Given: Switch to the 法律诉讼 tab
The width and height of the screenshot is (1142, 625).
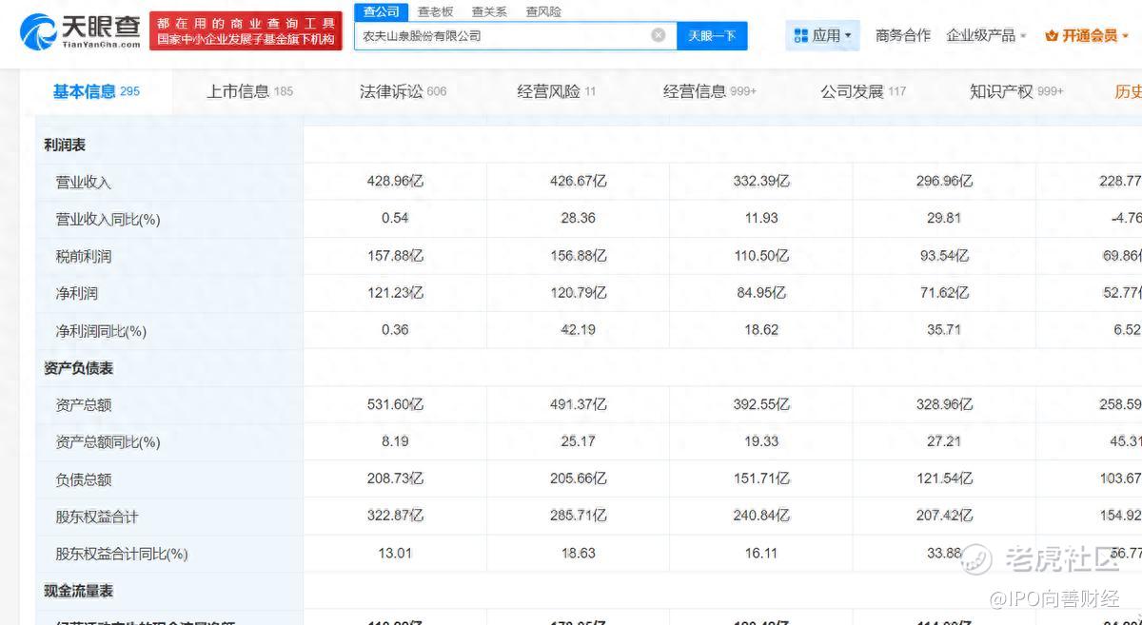Looking at the screenshot, I should pos(403,91).
